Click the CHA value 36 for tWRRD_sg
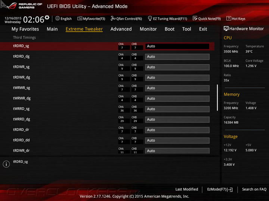 [x=122, y=111]
